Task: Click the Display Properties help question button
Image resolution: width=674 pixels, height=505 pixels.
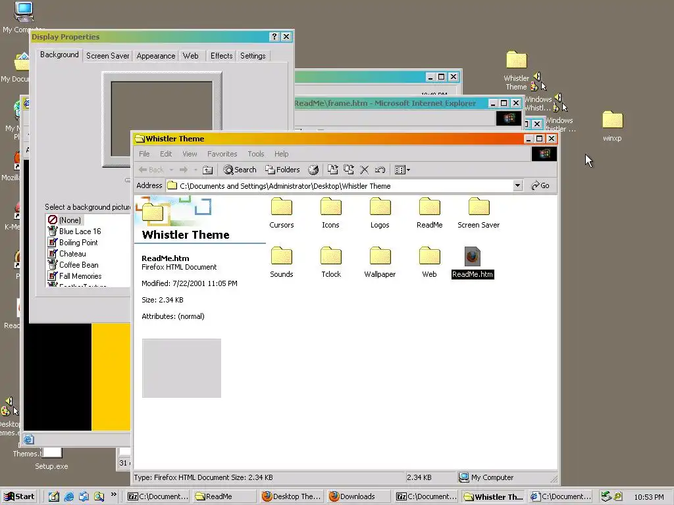Action: pos(274,37)
